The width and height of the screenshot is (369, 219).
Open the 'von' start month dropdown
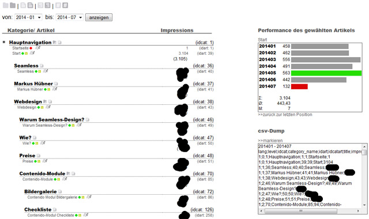pyautogui.click(x=28, y=17)
